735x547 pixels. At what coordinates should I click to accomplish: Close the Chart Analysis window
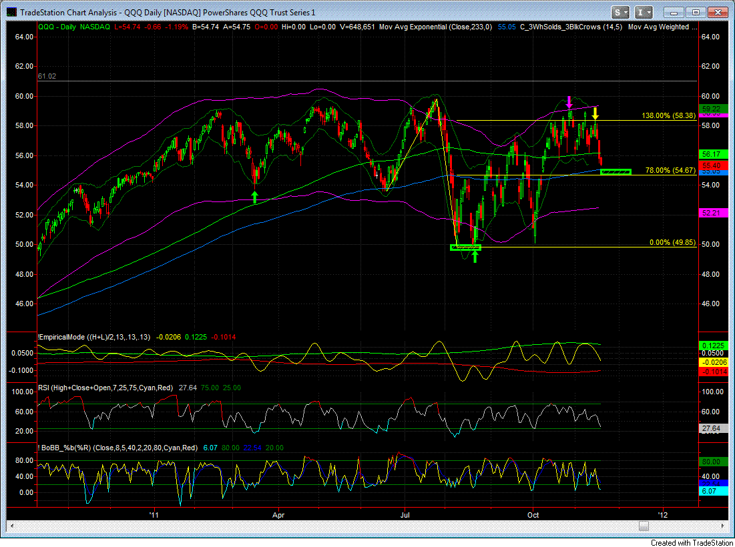pos(717,13)
